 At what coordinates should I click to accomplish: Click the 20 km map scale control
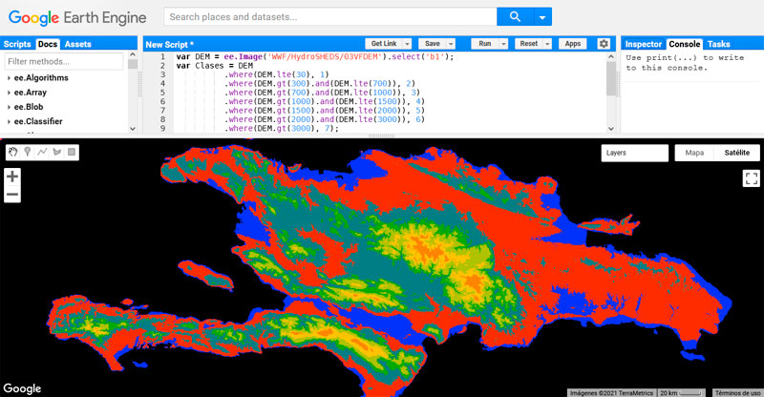point(681,392)
